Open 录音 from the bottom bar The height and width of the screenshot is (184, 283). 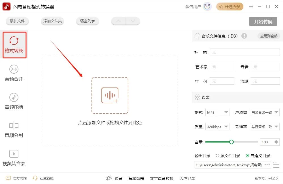(x=119, y=178)
